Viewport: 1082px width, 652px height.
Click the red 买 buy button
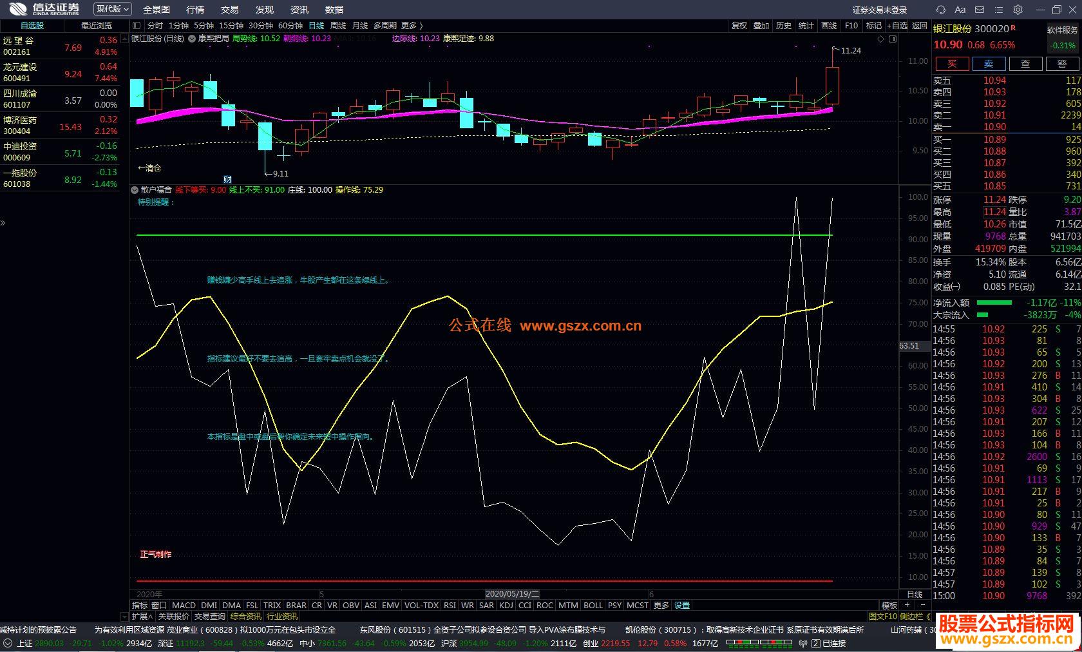(x=952, y=63)
